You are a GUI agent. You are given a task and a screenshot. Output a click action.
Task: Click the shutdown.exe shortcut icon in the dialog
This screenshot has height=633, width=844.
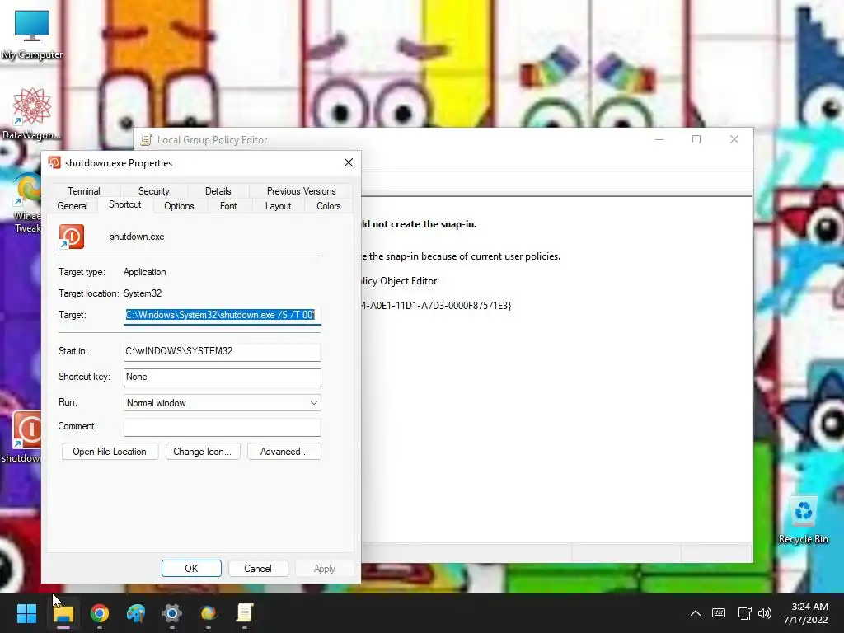72,237
